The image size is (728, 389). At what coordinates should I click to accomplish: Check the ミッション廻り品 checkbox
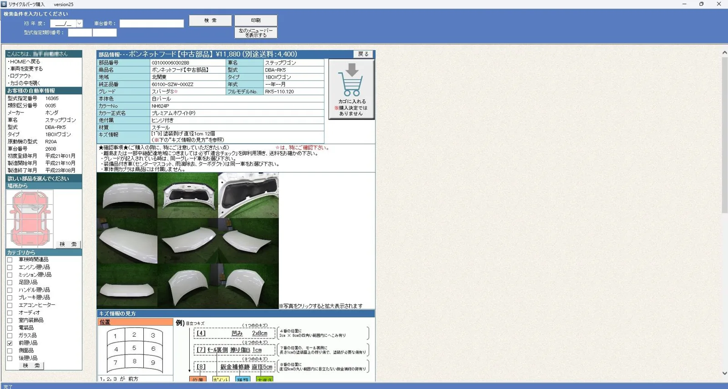coord(10,275)
